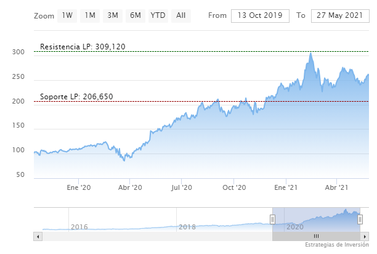Click the Resistencia LP: 309,120 label
The image size is (377, 254).
pyautogui.click(x=83, y=46)
